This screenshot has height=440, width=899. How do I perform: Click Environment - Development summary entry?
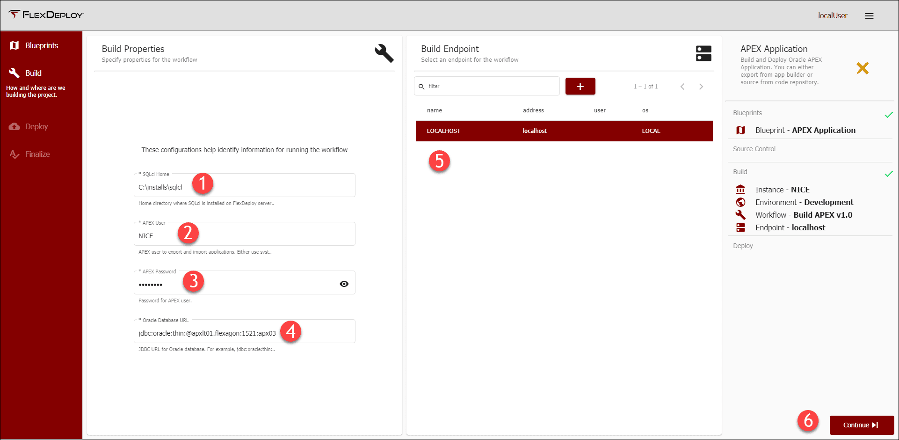[804, 202]
